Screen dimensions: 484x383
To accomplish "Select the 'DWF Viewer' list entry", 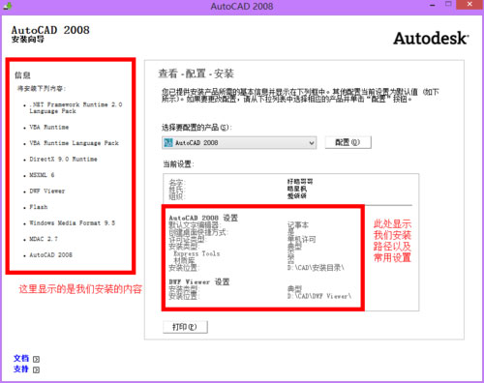I will 47,191.
